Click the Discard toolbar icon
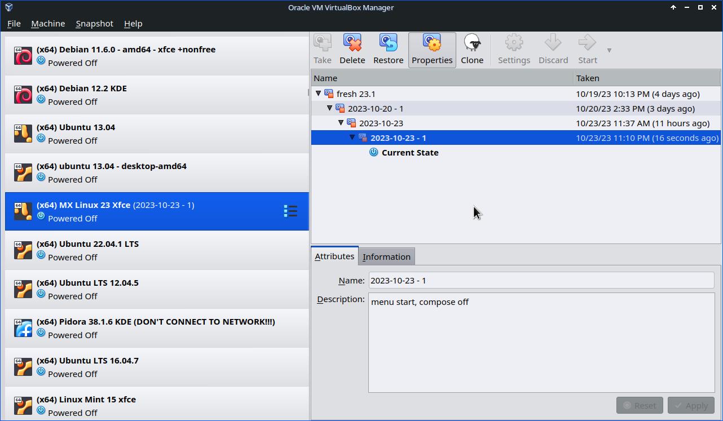 tap(553, 50)
